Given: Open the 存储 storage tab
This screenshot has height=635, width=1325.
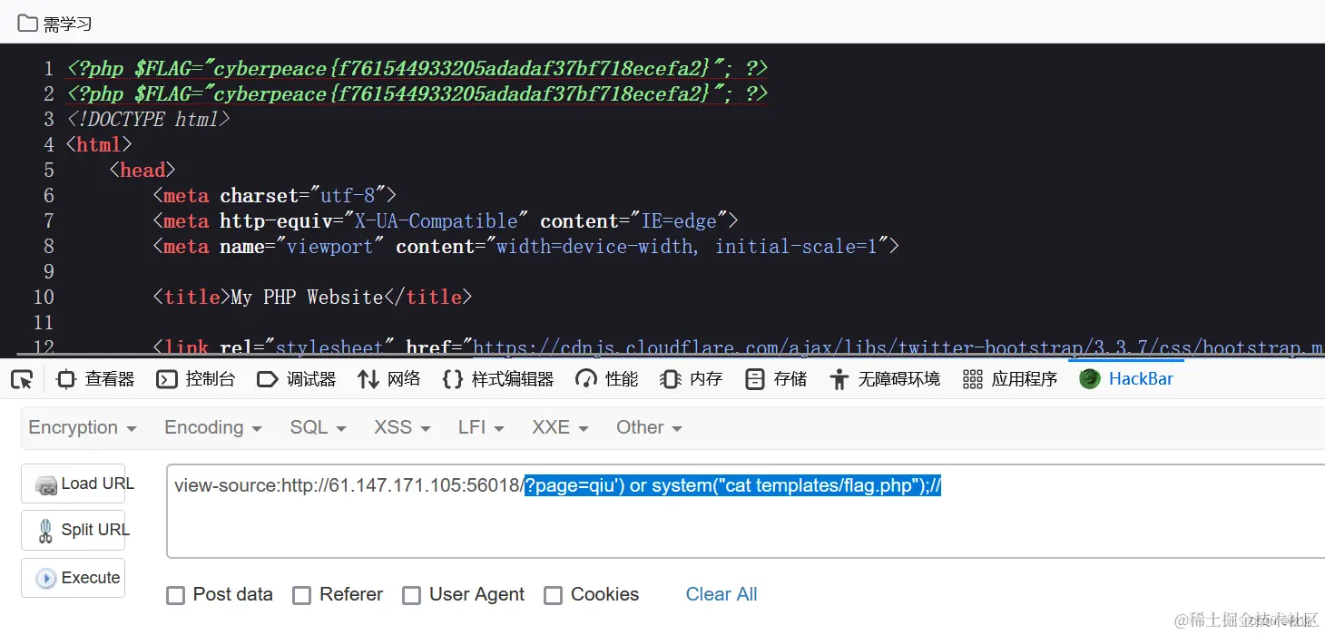Looking at the screenshot, I should (776, 379).
